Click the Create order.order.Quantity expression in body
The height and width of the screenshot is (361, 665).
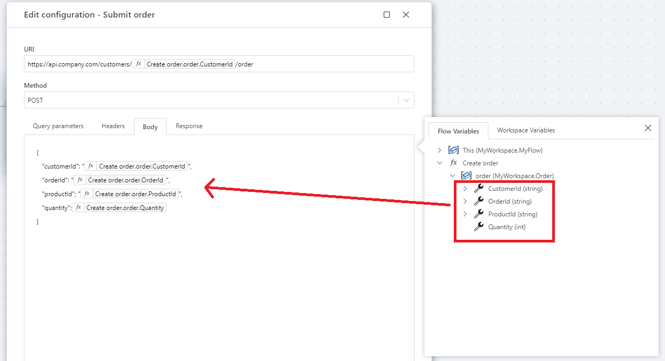click(125, 208)
